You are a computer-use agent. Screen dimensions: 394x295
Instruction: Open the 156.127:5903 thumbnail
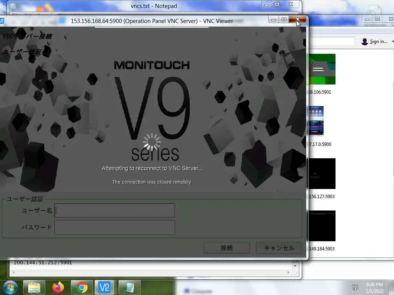pos(322,174)
